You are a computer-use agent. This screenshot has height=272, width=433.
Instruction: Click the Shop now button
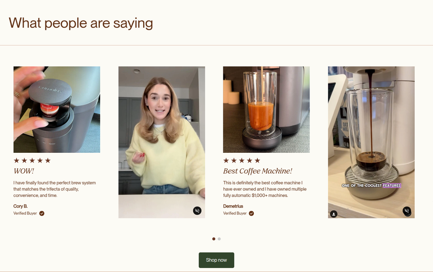[x=216, y=260]
